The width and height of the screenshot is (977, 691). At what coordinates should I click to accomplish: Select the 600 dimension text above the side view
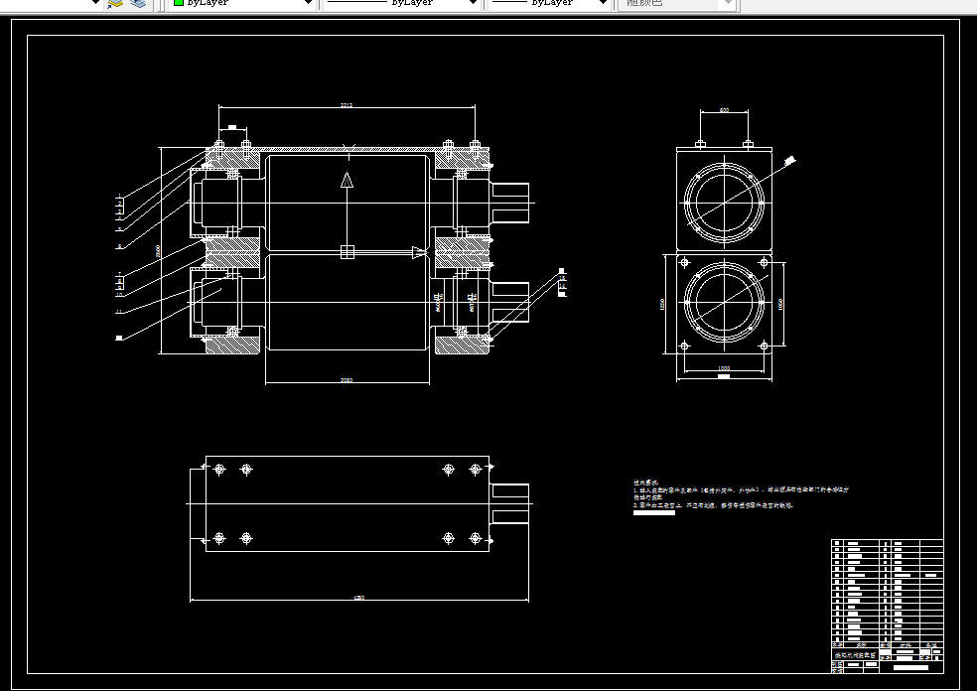724,110
